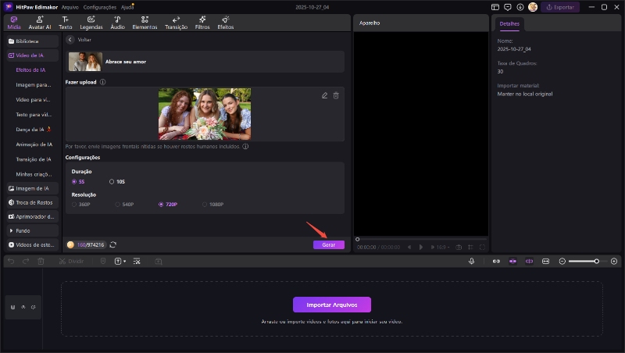The width and height of the screenshot is (625, 353).
Task: Click the Dividir split button
Action: [71, 262]
